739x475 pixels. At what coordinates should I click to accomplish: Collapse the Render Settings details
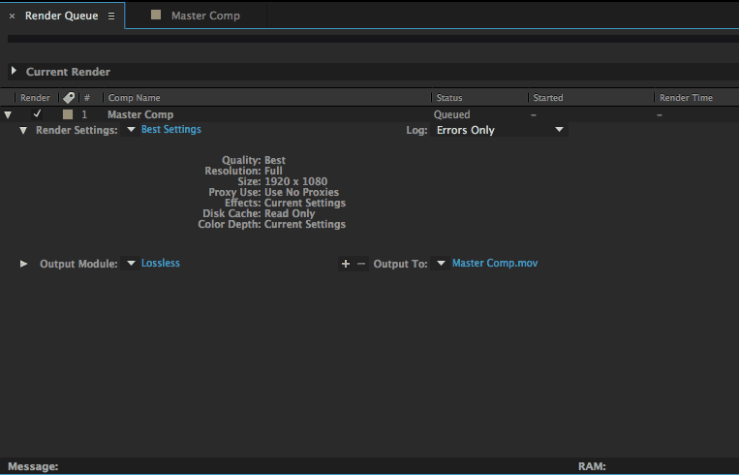23,130
